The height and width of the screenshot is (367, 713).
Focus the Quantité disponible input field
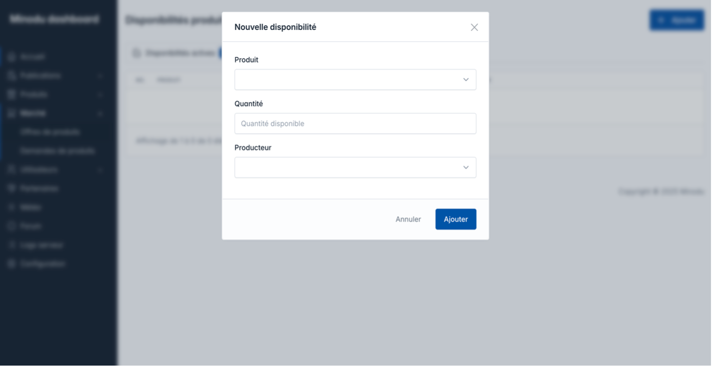coord(355,124)
